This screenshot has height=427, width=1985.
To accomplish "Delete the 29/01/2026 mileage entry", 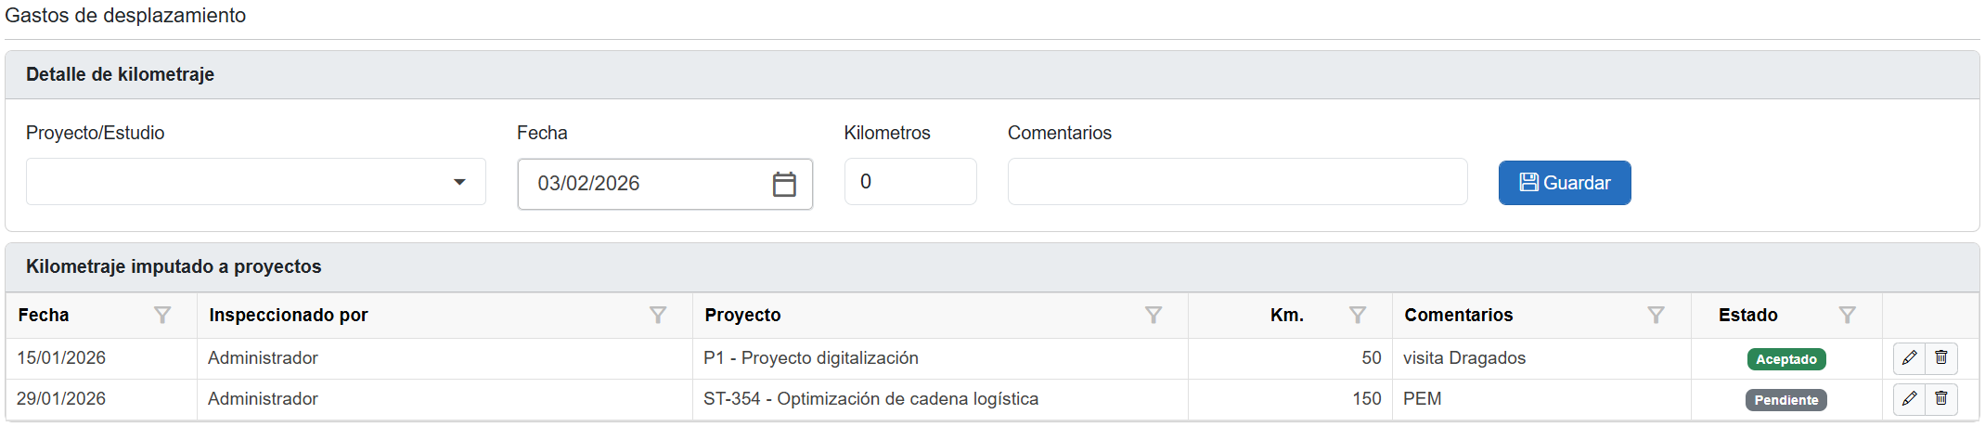I will [1941, 399].
